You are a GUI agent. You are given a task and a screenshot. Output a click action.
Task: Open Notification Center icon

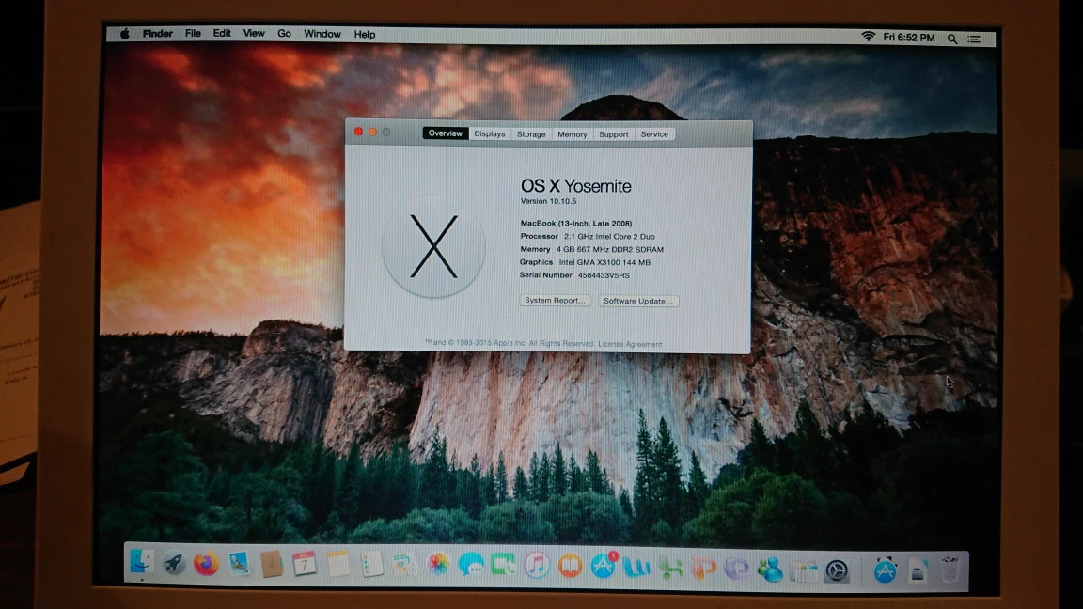[974, 39]
